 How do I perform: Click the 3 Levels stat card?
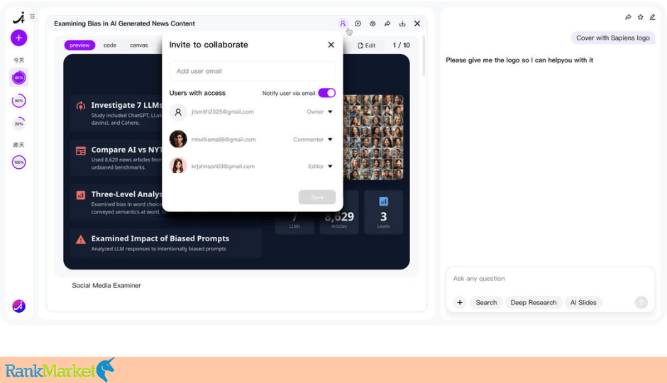point(383,212)
